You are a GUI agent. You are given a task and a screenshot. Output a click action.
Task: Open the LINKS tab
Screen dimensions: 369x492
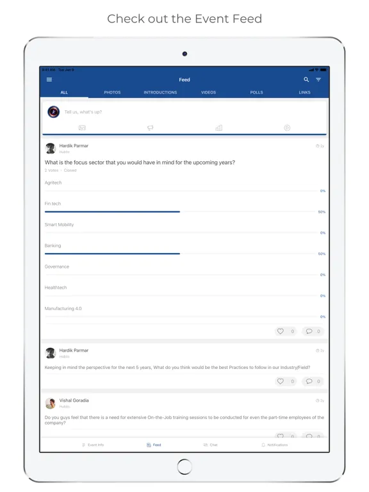click(304, 92)
